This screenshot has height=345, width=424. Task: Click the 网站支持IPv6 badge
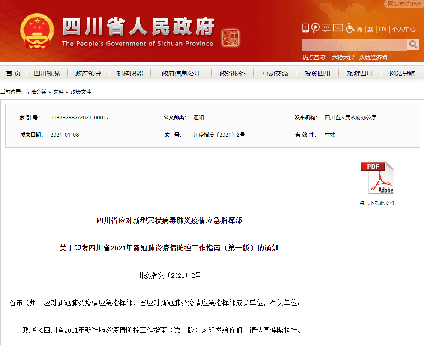(404, 4)
